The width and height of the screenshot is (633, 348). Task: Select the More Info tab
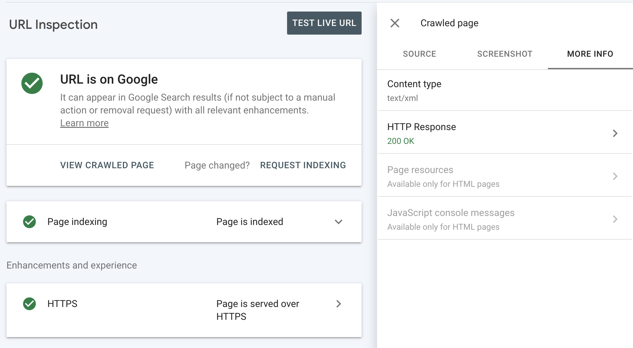590,54
